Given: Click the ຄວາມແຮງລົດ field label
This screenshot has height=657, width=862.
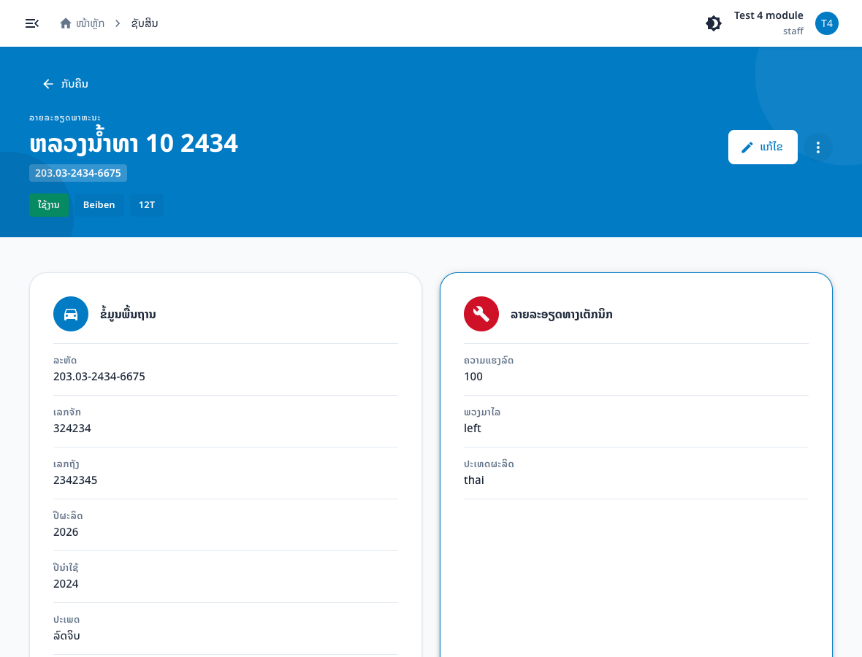Looking at the screenshot, I should (489, 361).
